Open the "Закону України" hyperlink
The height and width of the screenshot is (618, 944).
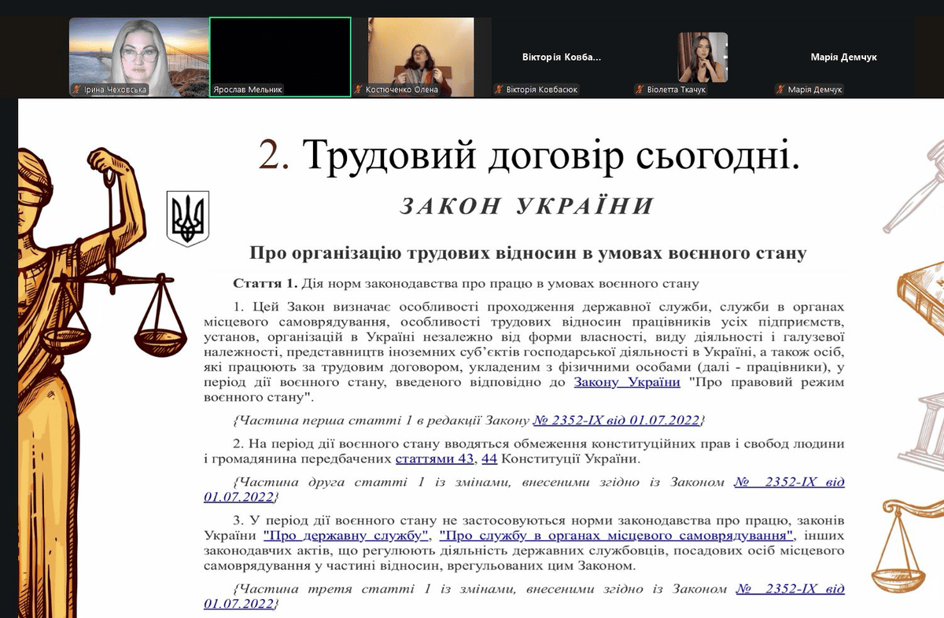pyautogui.click(x=627, y=382)
